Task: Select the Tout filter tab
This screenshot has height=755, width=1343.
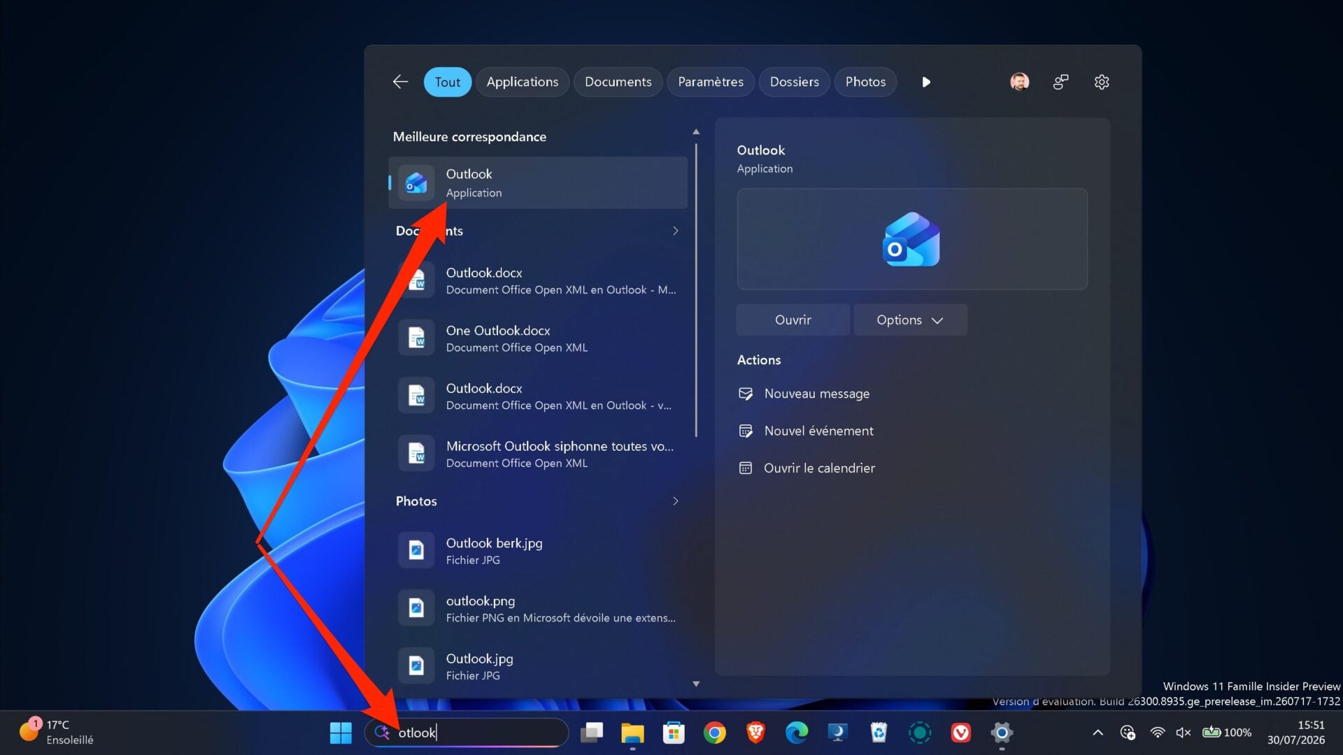Action: [x=448, y=82]
